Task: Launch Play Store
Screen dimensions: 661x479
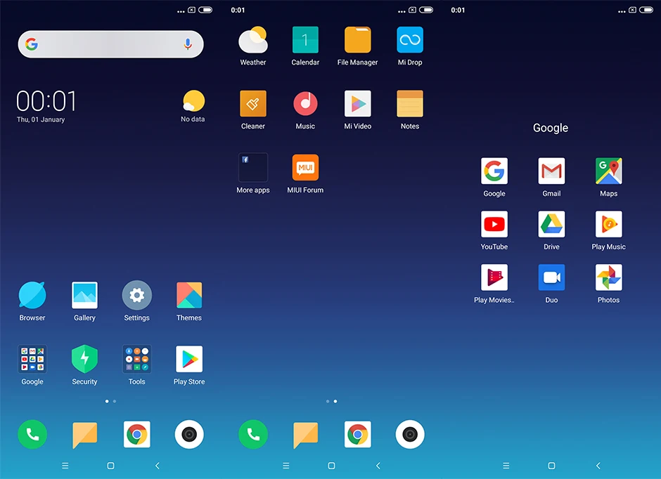Action: coord(189,359)
